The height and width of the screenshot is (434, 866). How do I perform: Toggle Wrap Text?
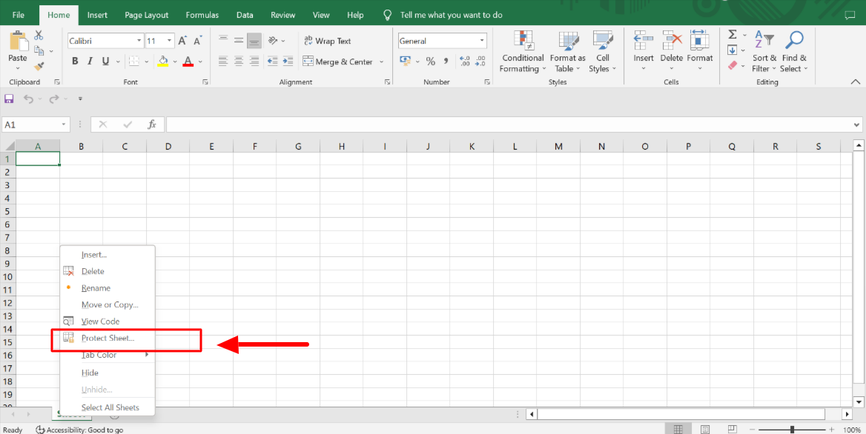328,41
